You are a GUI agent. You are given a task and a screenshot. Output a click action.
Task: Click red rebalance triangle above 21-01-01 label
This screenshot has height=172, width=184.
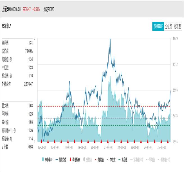108,141
